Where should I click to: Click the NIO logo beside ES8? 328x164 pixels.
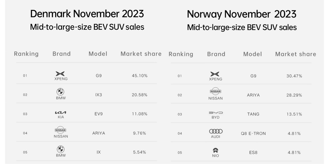[215, 150]
